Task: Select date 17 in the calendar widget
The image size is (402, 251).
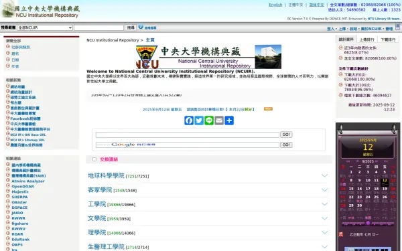Action: pos(368,189)
